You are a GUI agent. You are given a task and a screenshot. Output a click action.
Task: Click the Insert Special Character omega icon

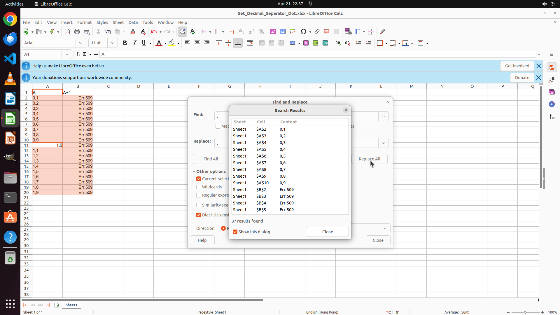click(304, 32)
